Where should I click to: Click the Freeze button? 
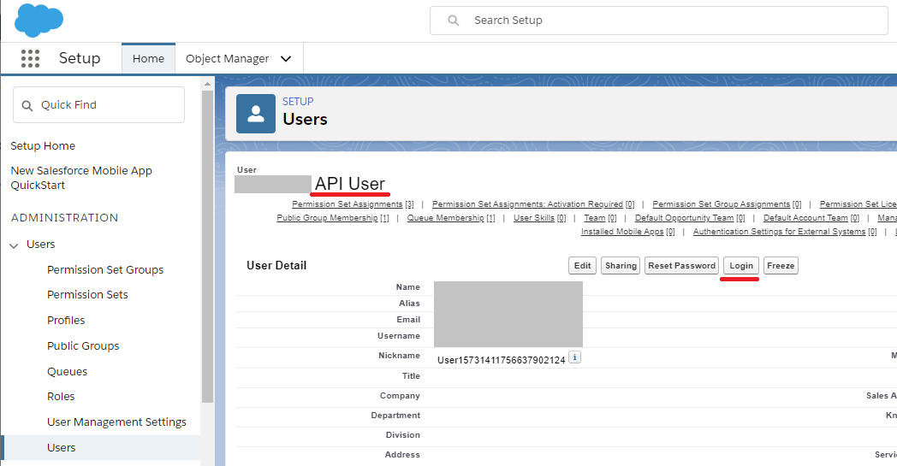coord(781,265)
